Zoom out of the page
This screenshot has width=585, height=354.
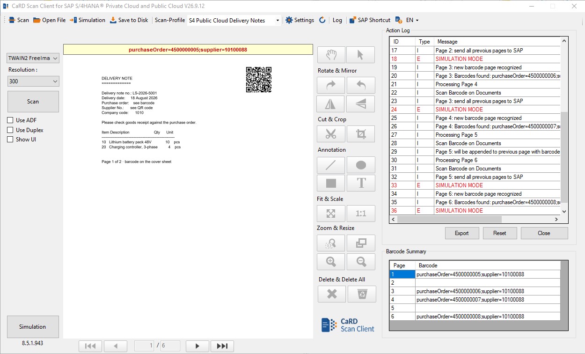[x=360, y=262]
